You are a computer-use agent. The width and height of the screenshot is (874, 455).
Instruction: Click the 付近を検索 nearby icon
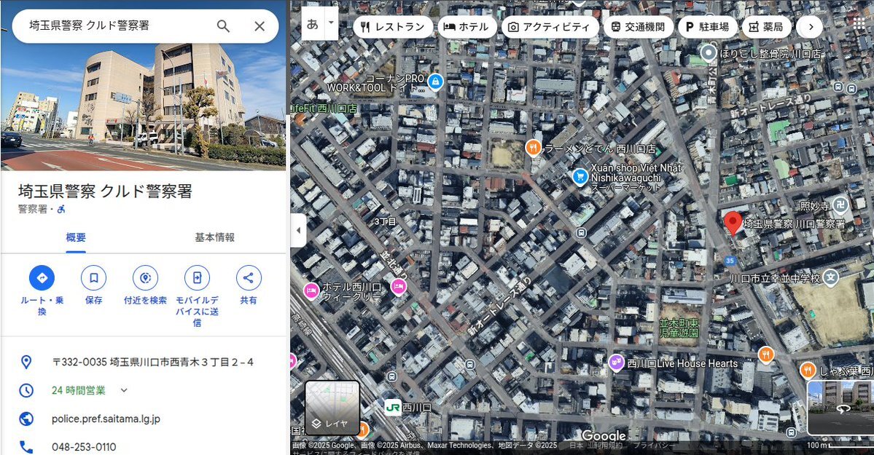pos(146,277)
